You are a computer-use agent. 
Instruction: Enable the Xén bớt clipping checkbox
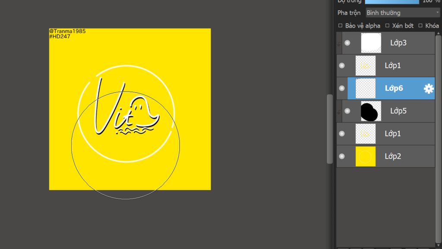point(387,25)
